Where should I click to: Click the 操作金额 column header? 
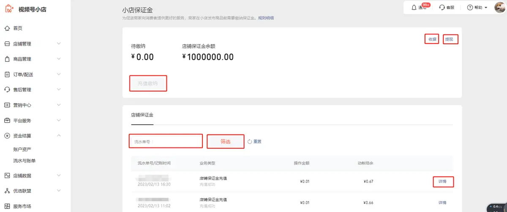tap(302, 163)
